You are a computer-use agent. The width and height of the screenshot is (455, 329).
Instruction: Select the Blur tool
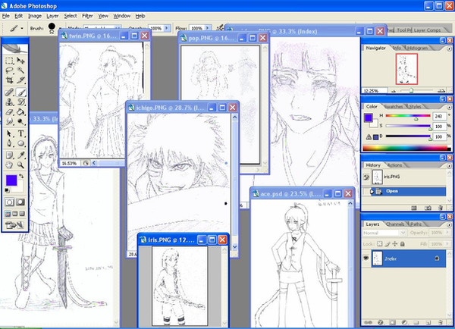(9, 121)
